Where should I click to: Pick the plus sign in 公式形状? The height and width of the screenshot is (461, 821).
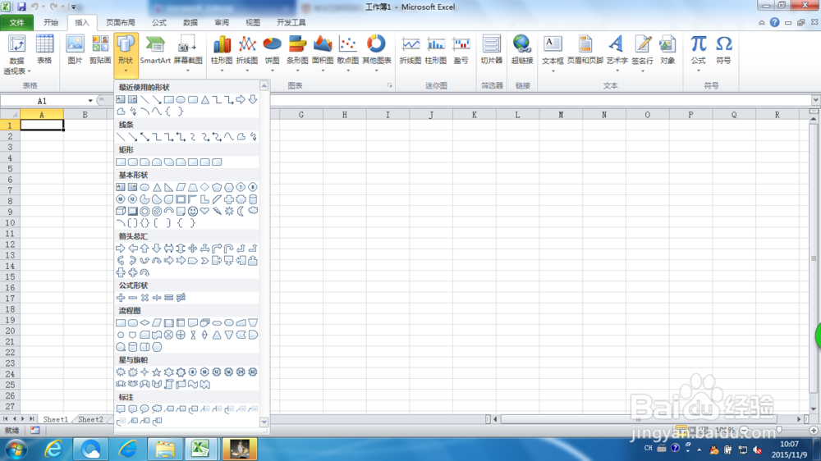[x=121, y=298]
